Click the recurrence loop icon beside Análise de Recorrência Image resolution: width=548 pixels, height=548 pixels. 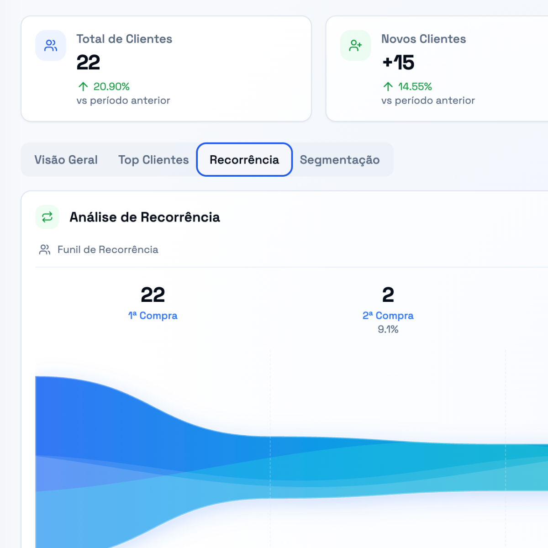coord(47,217)
